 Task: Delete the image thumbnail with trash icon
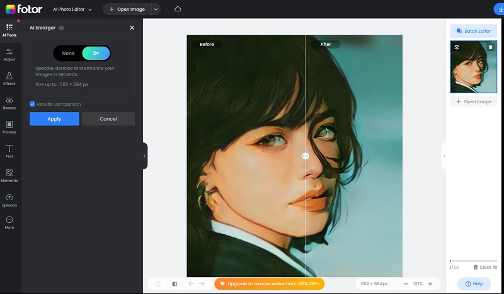(490, 47)
